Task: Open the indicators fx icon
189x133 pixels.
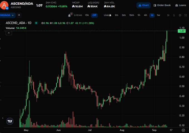Action: click(174, 15)
